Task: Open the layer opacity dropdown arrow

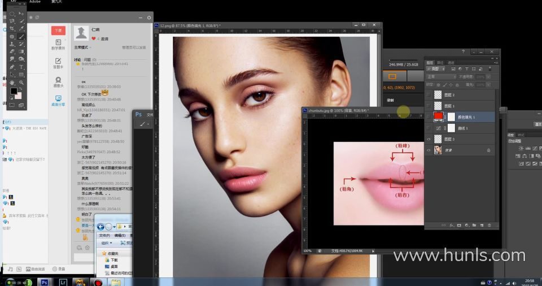Action: 488,76
